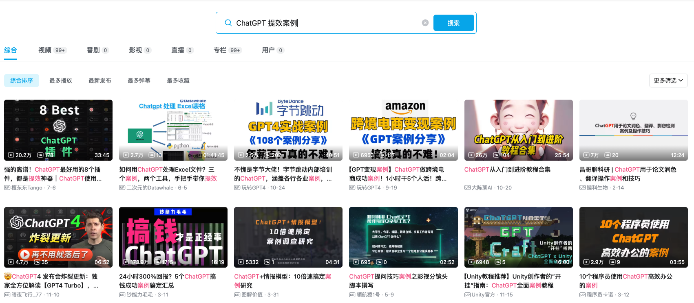Open title 24小时300%回报 5个ChatGPT搞钱
Screen dimensions: 694x303
pyautogui.click(x=168, y=281)
